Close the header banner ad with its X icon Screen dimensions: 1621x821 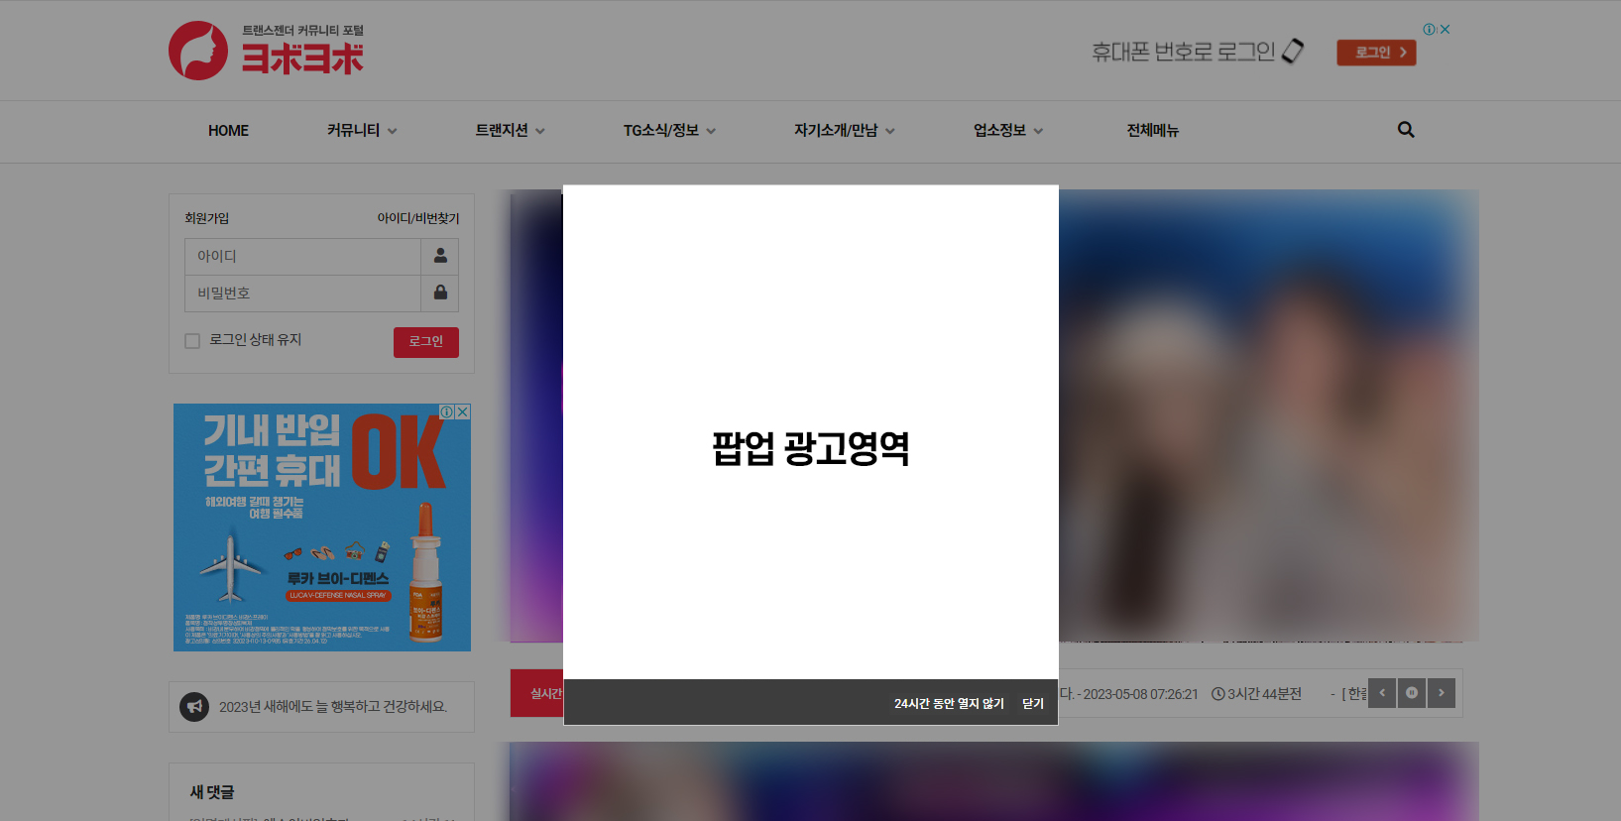pyautogui.click(x=1445, y=30)
